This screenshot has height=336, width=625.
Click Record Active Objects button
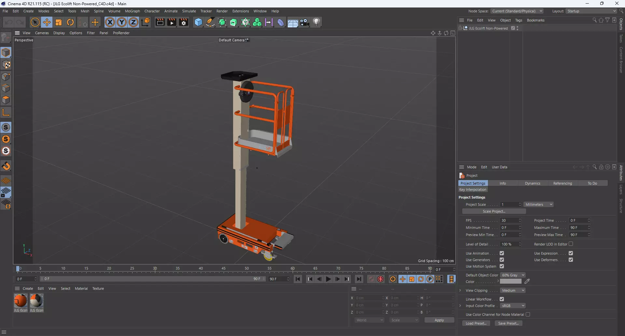click(x=371, y=279)
